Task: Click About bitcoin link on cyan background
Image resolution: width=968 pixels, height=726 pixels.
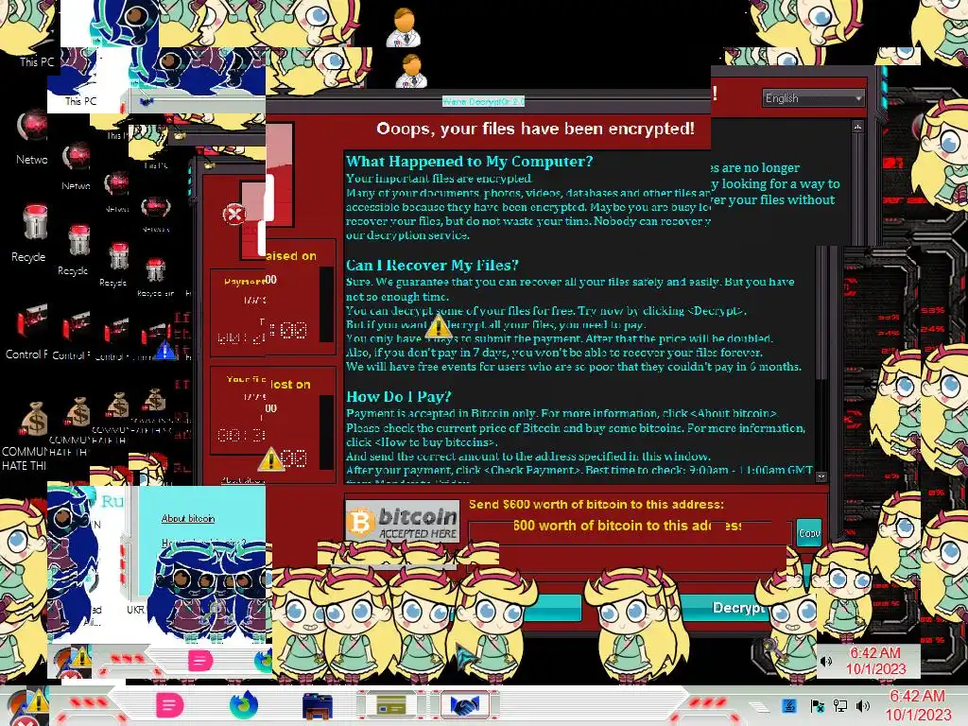Action: coord(188,519)
